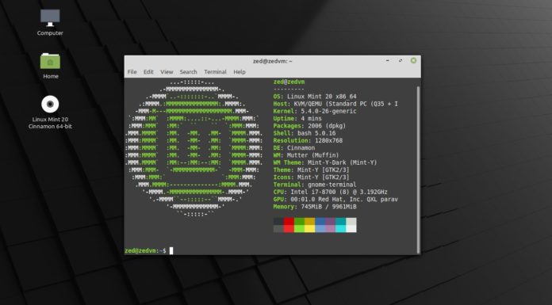The height and width of the screenshot is (305, 552).
Task: Click the 'WM: Mutter (Muffin)' line
Action: click(306, 155)
